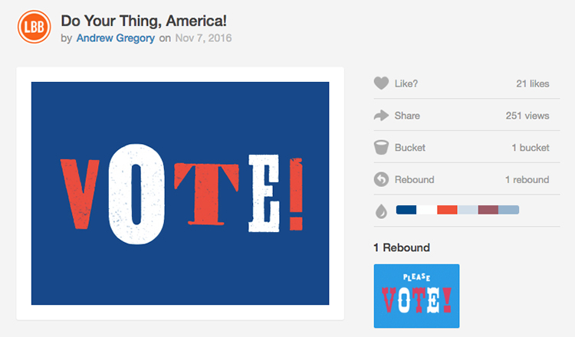The width and height of the screenshot is (575, 337).
Task: Select the dark blue color swatch
Action: tap(406, 210)
